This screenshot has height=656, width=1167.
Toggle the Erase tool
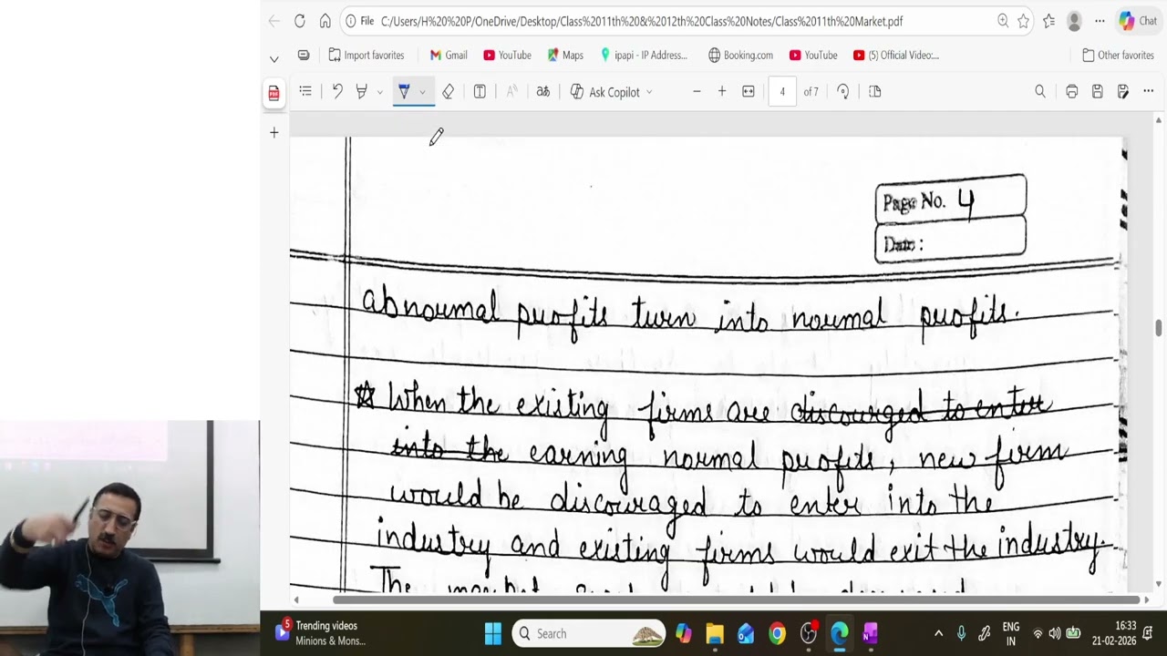pyautogui.click(x=448, y=91)
